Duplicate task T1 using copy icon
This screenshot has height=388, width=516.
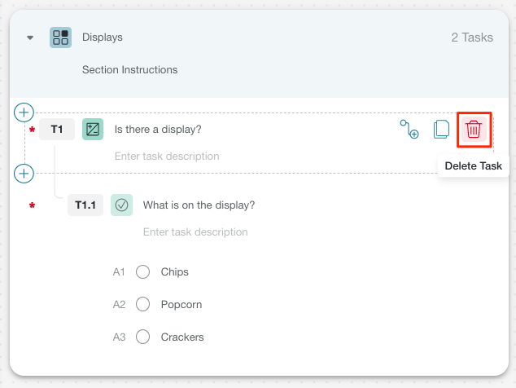point(441,130)
